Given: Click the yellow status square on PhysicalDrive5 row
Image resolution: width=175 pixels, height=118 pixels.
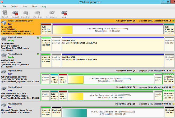Looking at the screenshot, I should [173, 104].
